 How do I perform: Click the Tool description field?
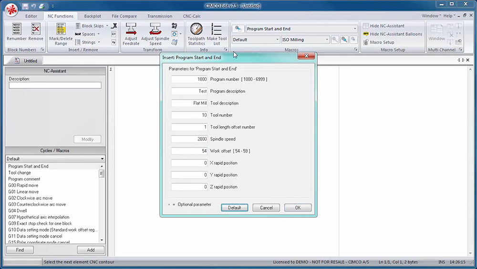pyautogui.click(x=189, y=103)
